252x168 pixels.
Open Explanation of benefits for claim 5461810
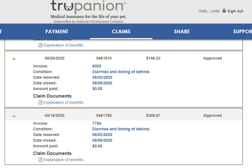point(63,102)
